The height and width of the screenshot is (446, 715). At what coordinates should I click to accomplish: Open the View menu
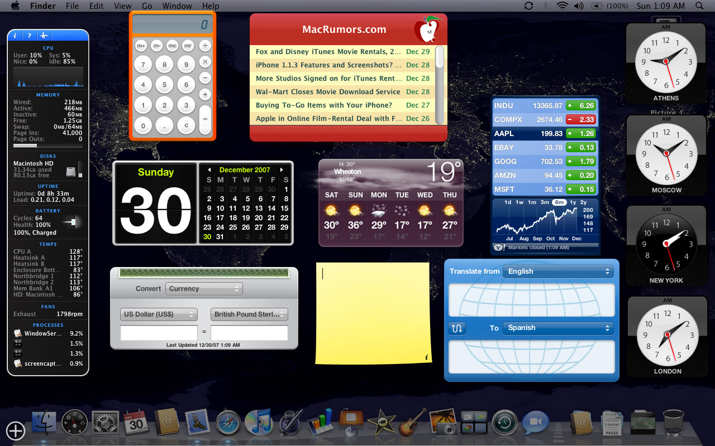123,6
